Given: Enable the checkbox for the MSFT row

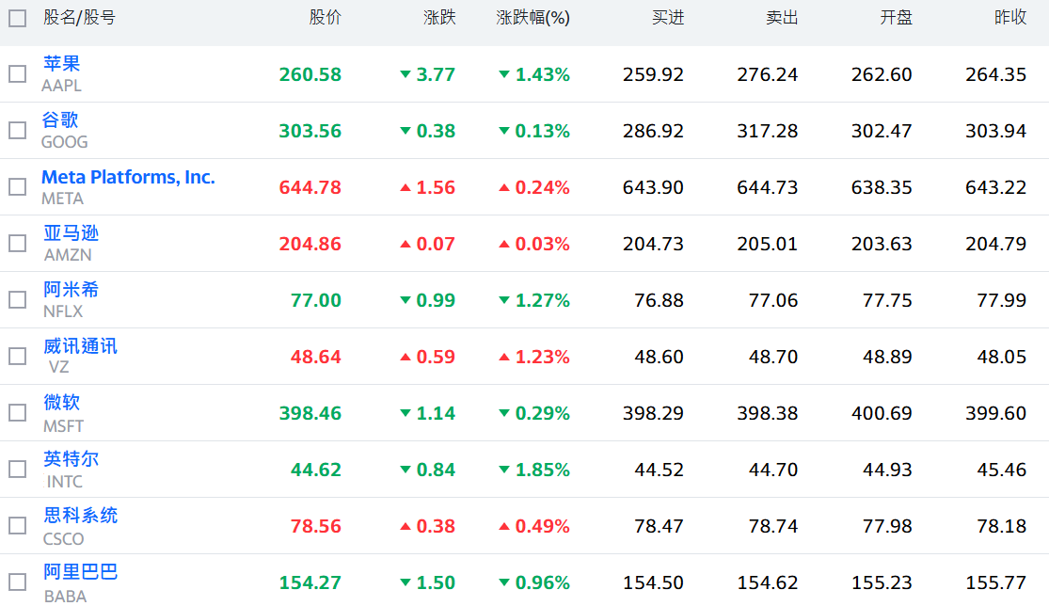Looking at the screenshot, I should 17,412.
